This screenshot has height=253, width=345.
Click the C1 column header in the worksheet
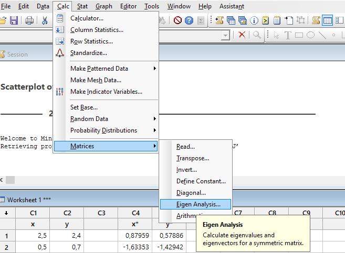33,213
